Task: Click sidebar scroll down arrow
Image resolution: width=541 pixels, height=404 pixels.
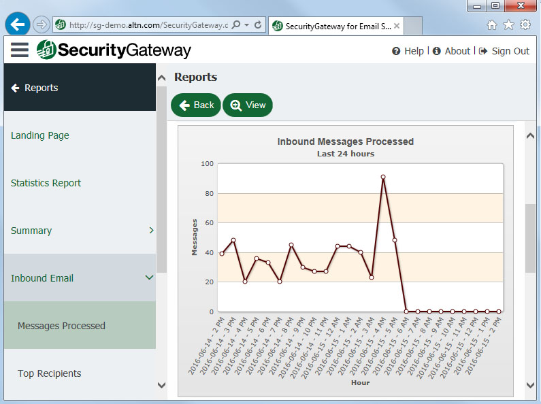Action: click(161, 385)
